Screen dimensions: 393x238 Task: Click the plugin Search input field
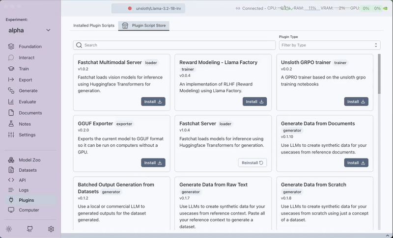click(174, 45)
